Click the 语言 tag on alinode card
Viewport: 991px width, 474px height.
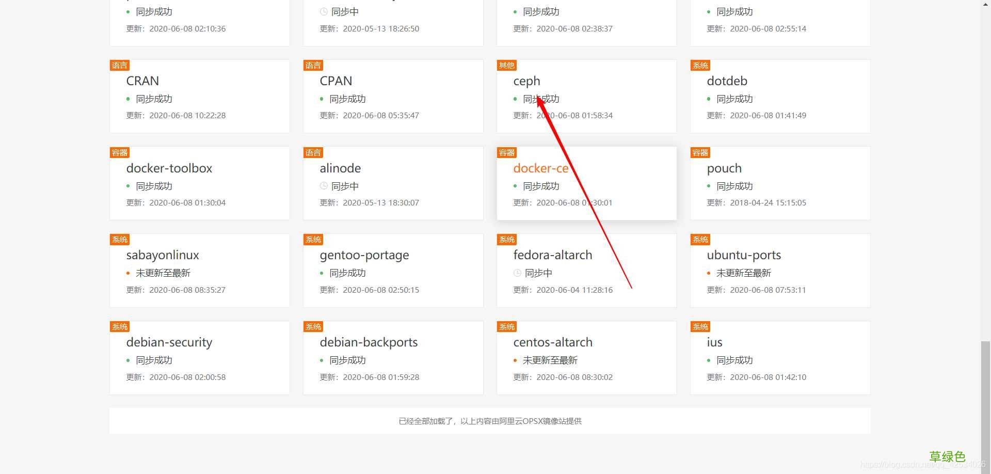click(313, 152)
